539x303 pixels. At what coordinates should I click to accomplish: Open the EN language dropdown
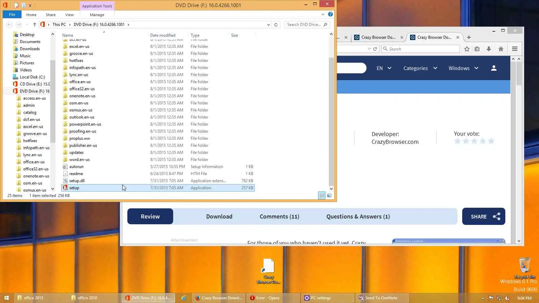coord(384,68)
